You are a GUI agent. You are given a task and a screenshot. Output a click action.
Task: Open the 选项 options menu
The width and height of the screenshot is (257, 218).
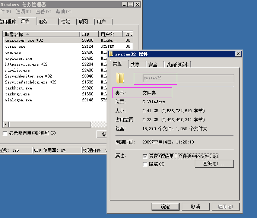click(23, 12)
